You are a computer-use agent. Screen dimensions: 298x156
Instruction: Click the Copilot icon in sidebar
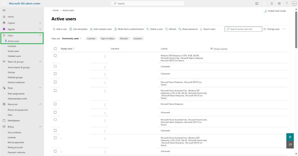(4, 23)
